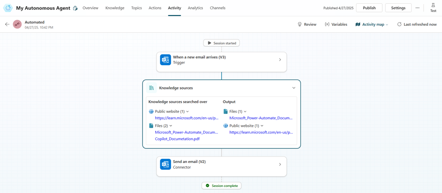Click the Knowledge sources books icon
This screenshot has height=193, width=442.
point(151,88)
